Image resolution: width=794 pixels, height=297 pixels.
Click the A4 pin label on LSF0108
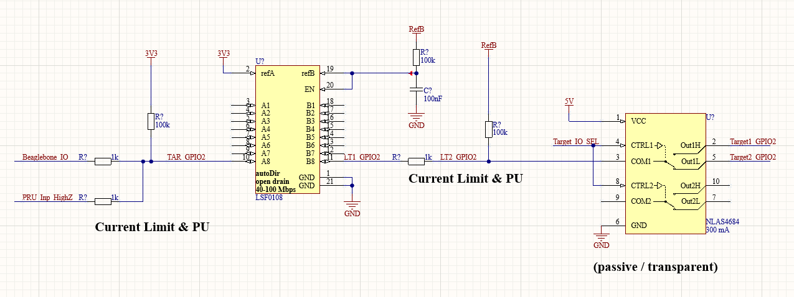(266, 129)
